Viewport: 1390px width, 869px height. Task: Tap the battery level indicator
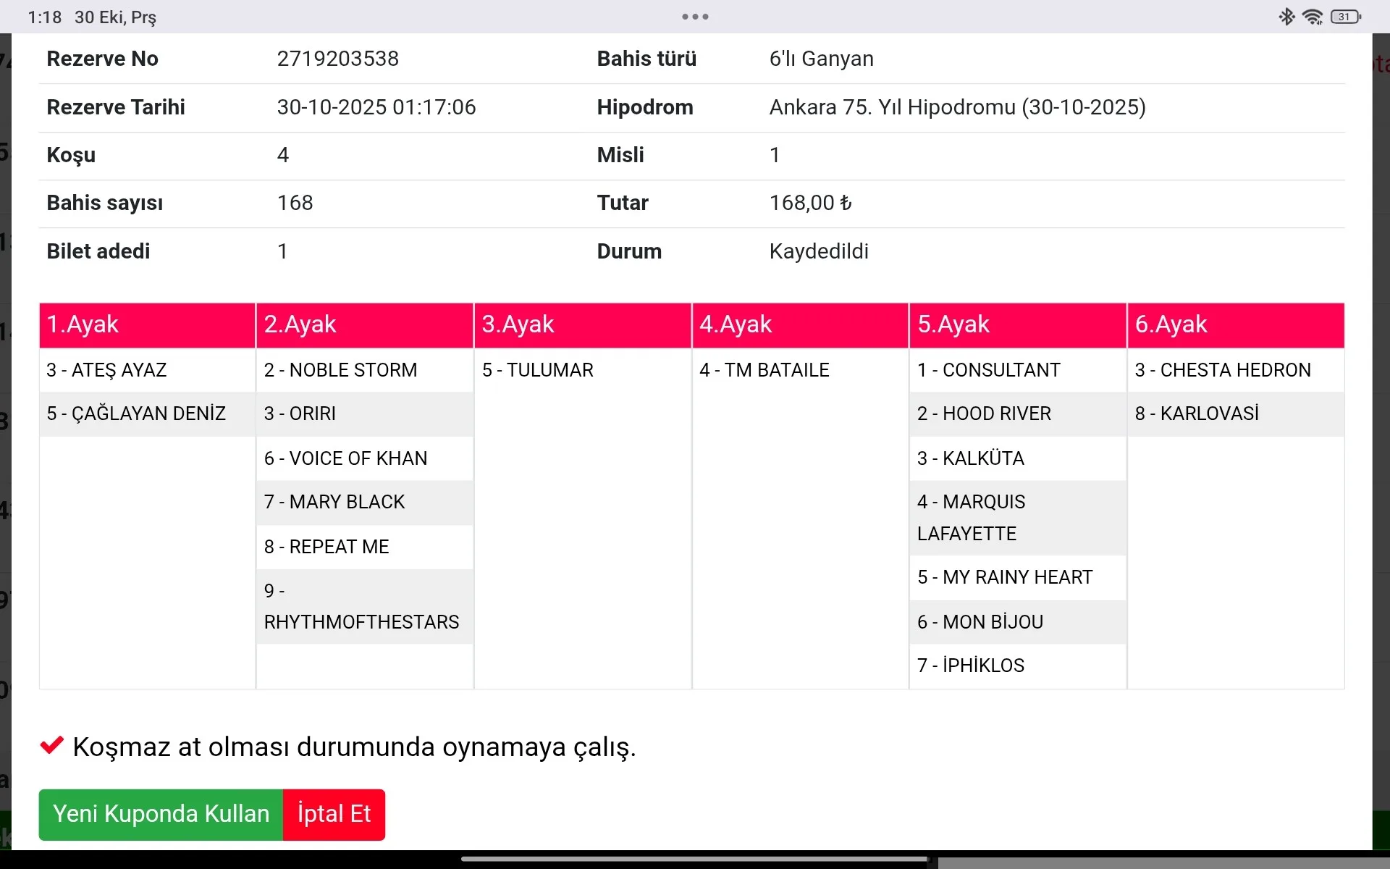[1346, 17]
